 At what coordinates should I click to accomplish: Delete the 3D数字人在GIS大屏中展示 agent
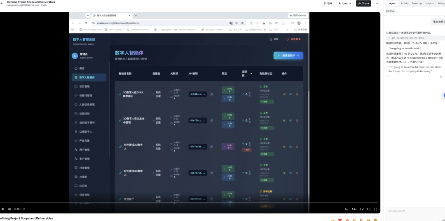pyautogui.click(x=297, y=94)
